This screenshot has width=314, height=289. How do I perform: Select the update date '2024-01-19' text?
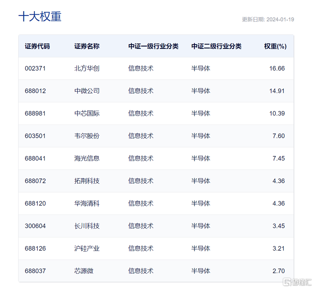tap(280, 20)
